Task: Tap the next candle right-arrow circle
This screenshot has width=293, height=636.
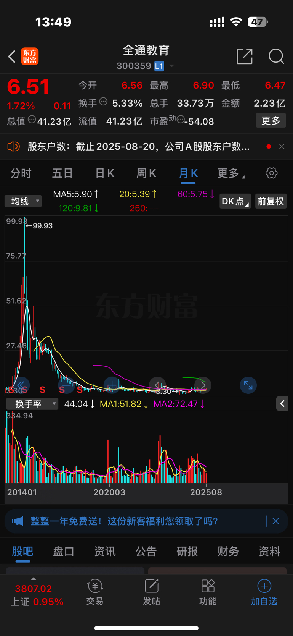Action: pyautogui.click(x=203, y=385)
